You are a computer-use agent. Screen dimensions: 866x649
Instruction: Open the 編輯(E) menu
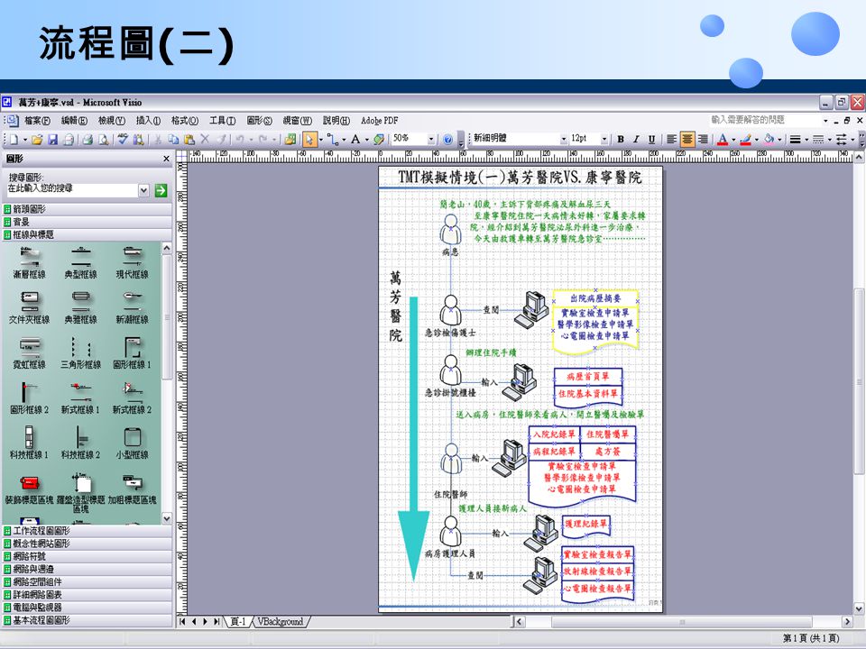74,120
